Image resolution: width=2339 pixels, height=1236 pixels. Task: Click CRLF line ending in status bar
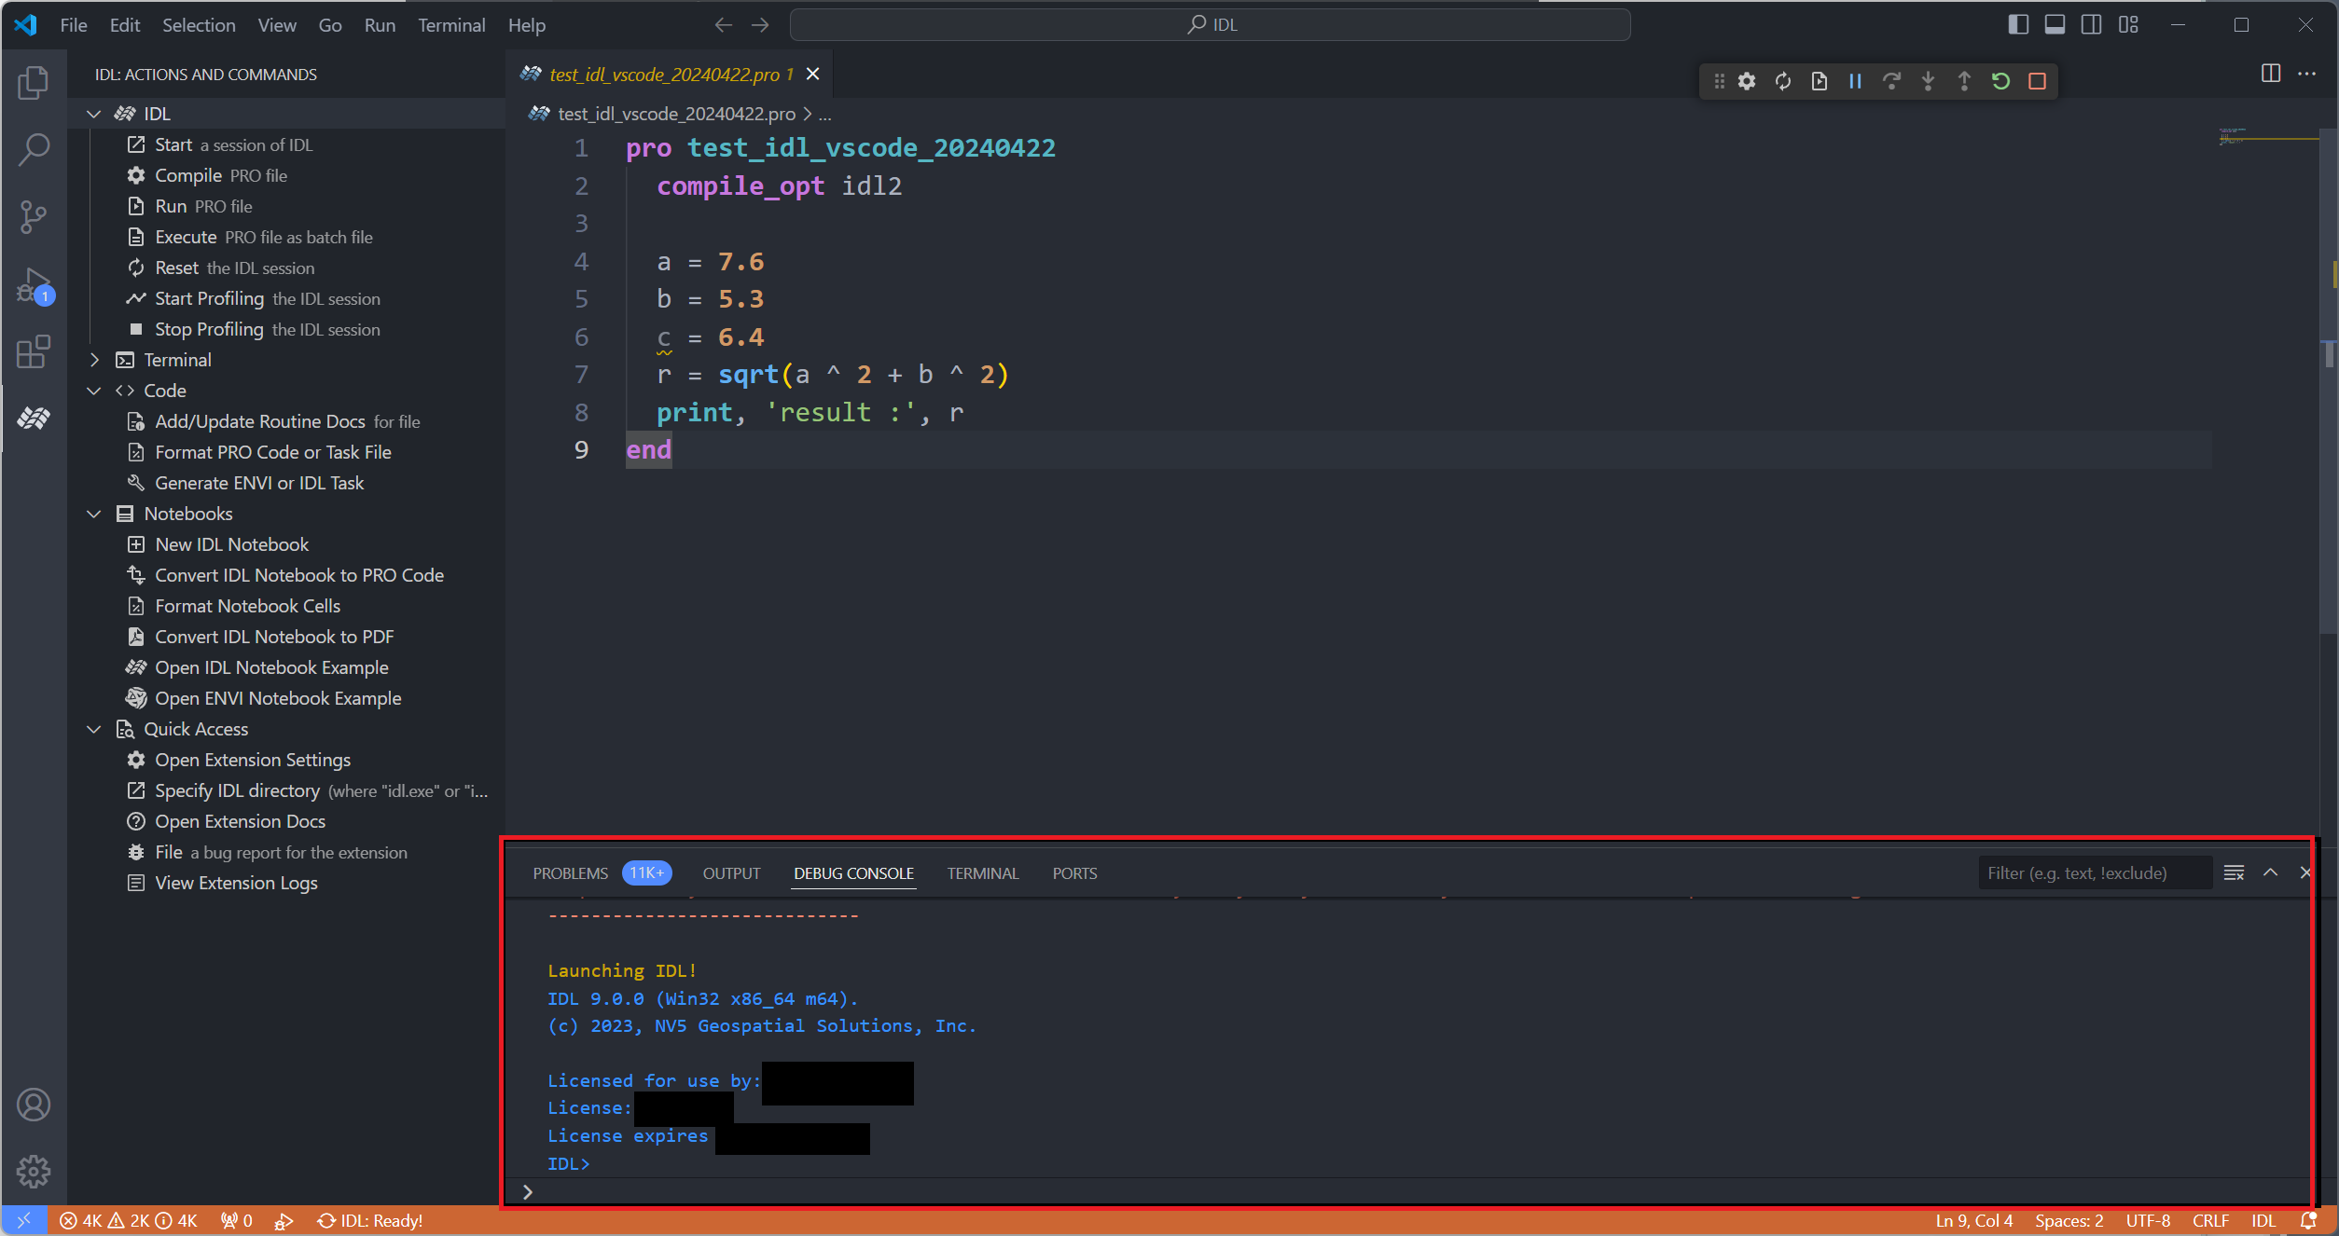(x=2209, y=1220)
